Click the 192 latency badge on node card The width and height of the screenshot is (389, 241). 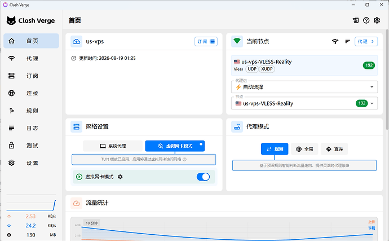click(x=369, y=65)
